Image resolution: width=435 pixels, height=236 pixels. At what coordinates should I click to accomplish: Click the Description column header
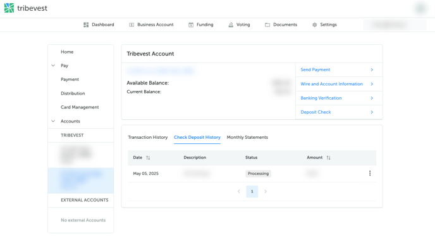coord(195,158)
